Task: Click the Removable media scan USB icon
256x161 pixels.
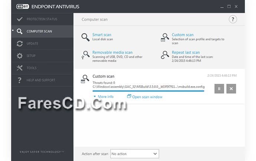Action: 85,55
